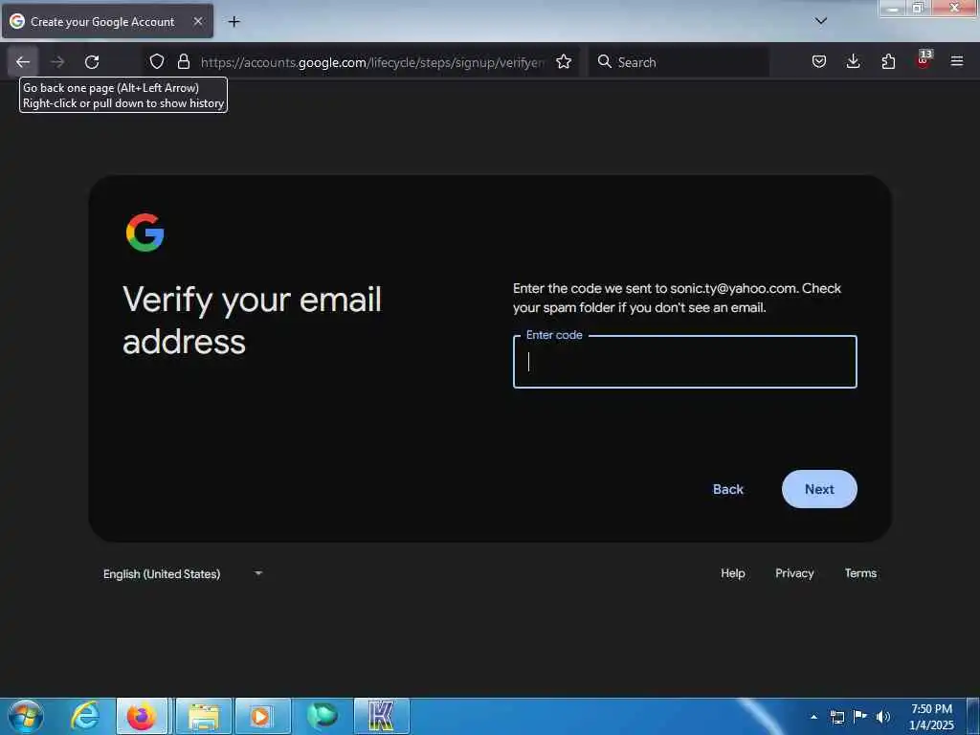Open the K application taskbar icon
Viewport: 980px width, 735px height.
381,716
